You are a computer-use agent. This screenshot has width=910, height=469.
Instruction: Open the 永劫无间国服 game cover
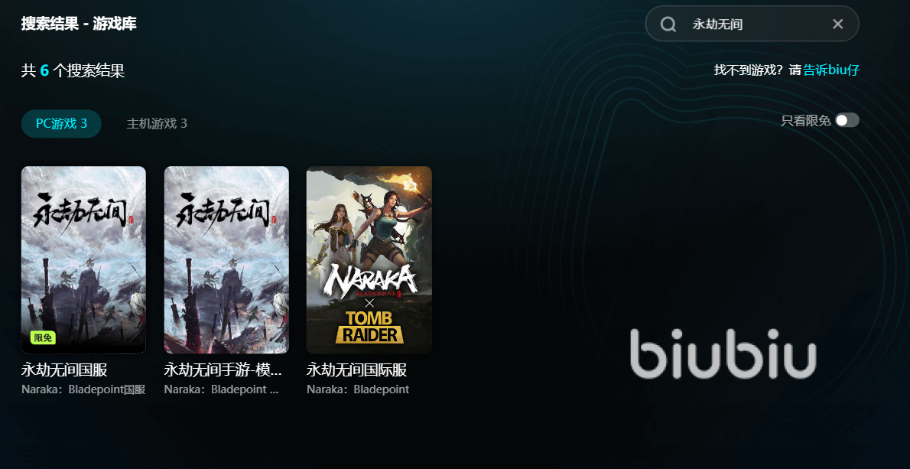pos(83,260)
